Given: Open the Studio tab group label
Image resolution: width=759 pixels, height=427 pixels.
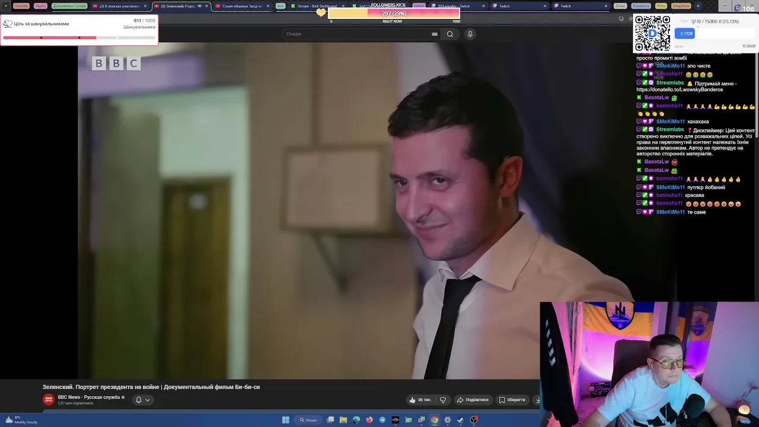Looking at the screenshot, I should (40, 6).
